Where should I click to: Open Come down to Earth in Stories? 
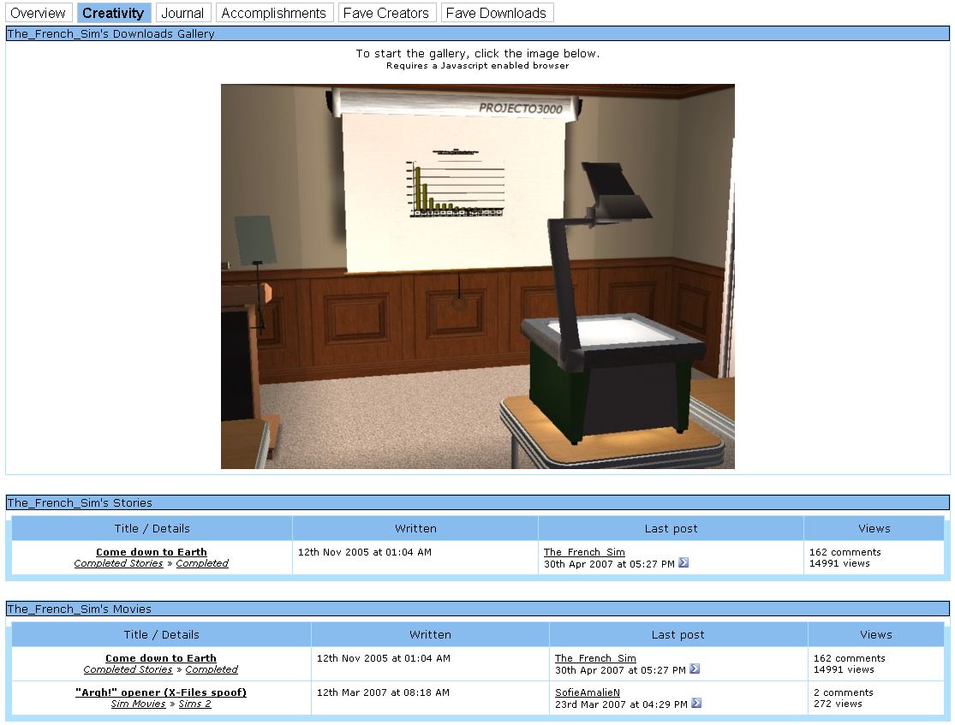(152, 552)
